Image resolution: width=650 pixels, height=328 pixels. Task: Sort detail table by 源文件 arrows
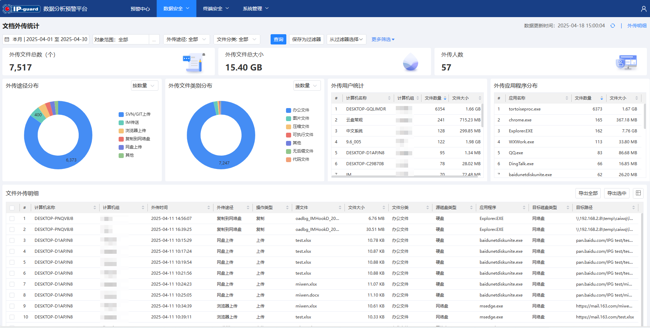(340, 208)
